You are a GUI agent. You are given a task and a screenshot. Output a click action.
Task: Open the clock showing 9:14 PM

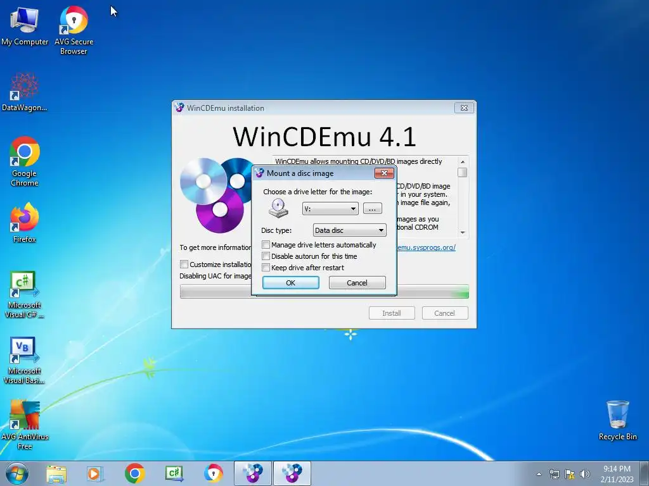coord(617,474)
